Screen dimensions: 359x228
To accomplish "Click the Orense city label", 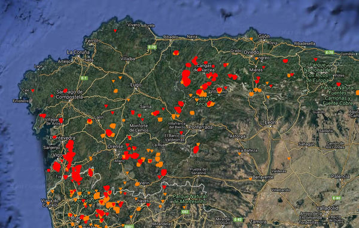I will click(115, 146).
